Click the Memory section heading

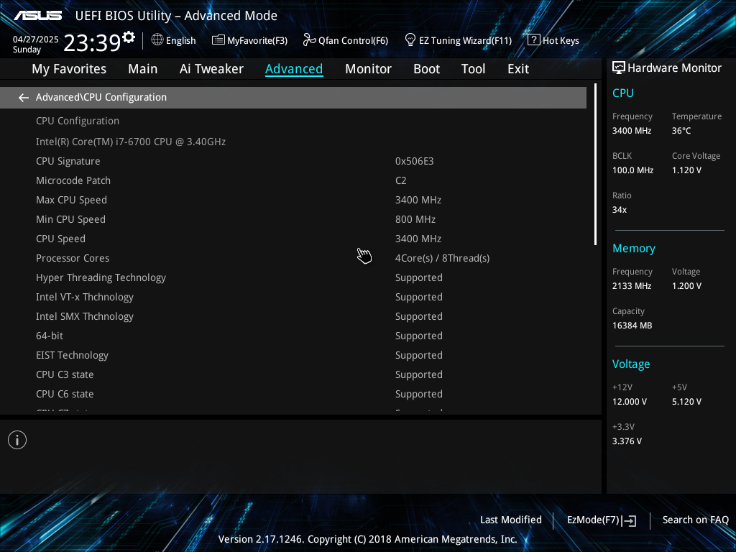[x=634, y=249]
